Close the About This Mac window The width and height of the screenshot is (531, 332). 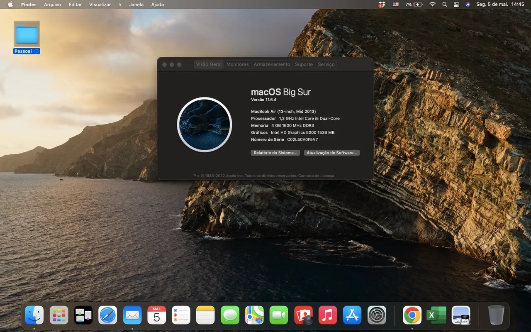tap(164, 64)
